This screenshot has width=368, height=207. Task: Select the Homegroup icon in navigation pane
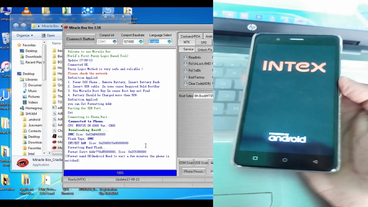[22, 108]
